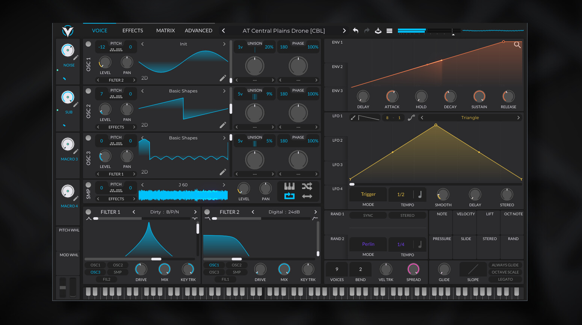This screenshot has height=325, width=582.
Task: Click the redo arrow in top bar
Action: click(x=367, y=31)
